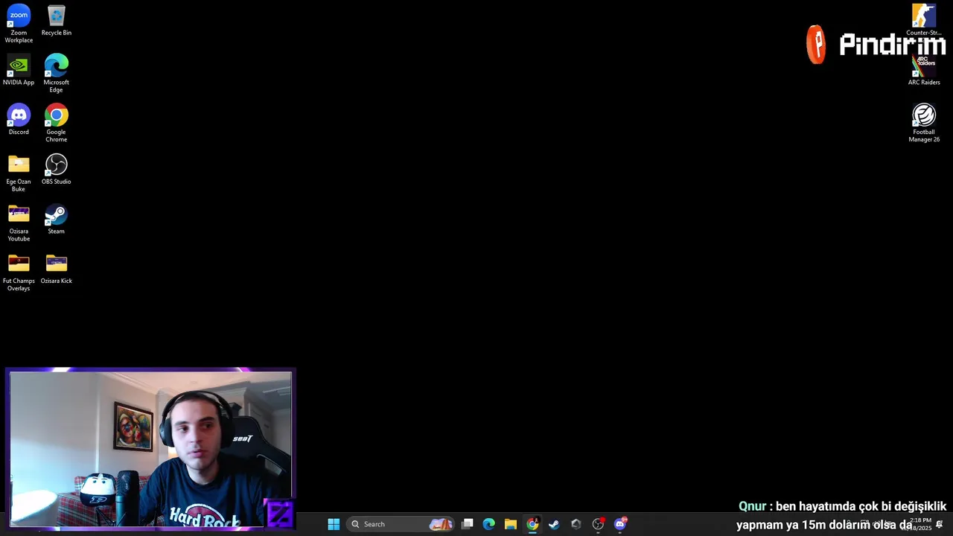Image resolution: width=953 pixels, height=536 pixels.
Task: Open the Steam desktop shortcut
Action: coord(56,220)
